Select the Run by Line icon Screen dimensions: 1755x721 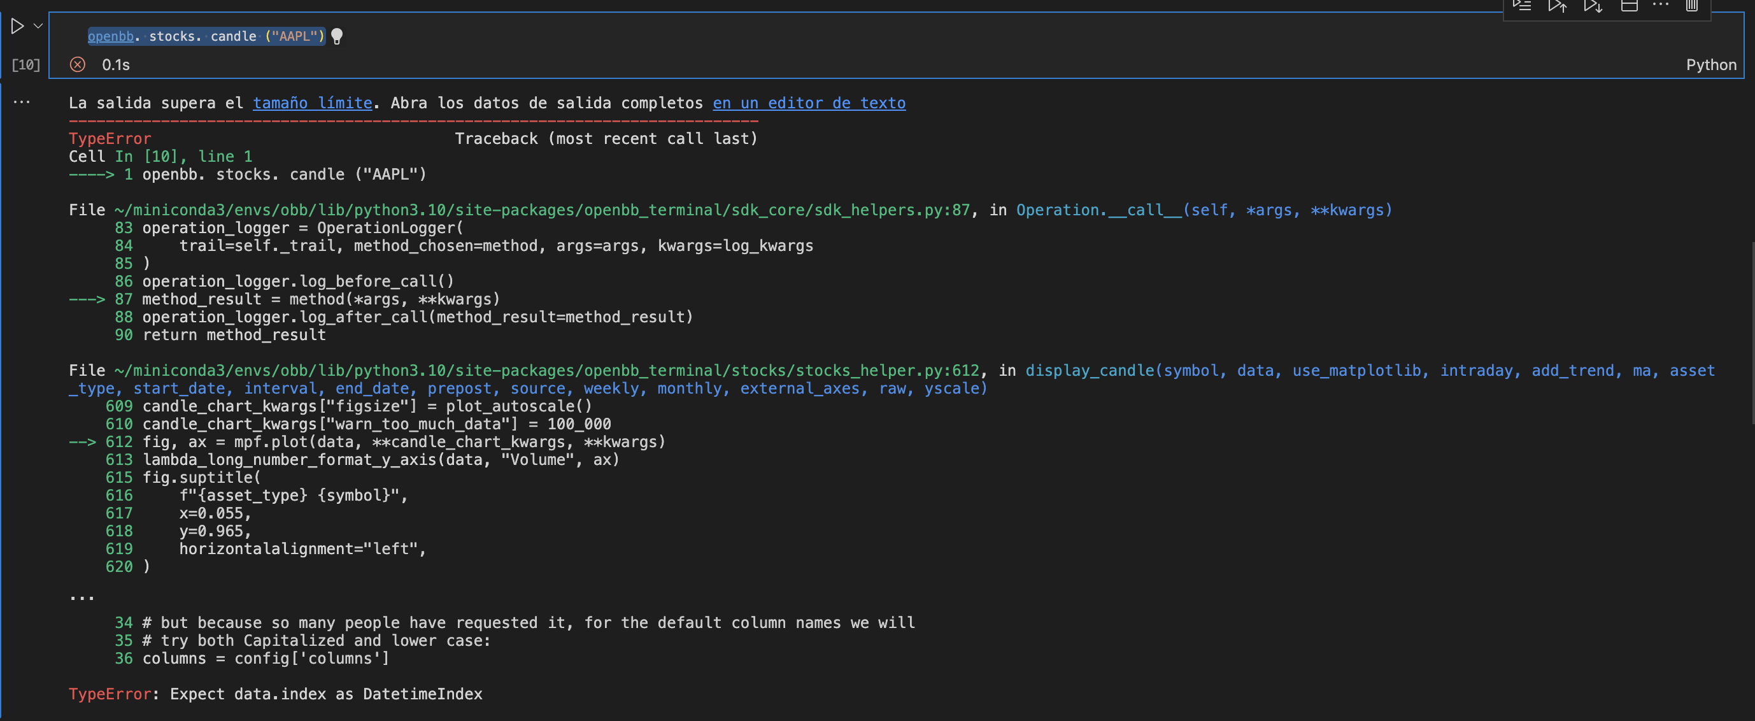1522,6
